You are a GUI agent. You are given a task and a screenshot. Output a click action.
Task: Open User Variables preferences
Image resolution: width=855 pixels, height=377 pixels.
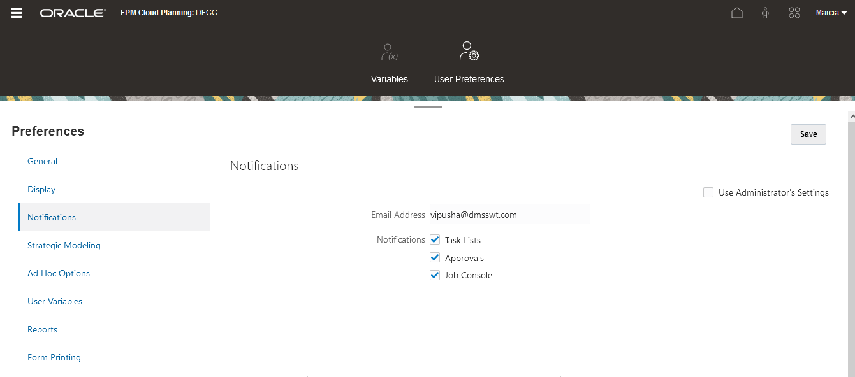pos(55,301)
